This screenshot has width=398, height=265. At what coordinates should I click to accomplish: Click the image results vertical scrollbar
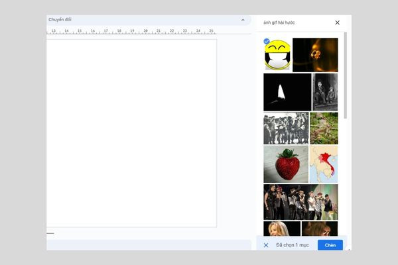pyautogui.click(x=345, y=75)
